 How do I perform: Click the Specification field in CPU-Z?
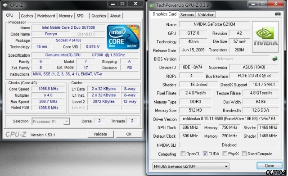[85, 55]
